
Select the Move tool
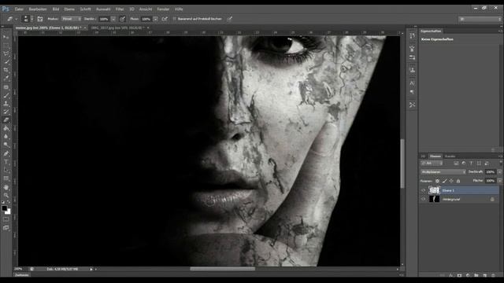click(6, 38)
